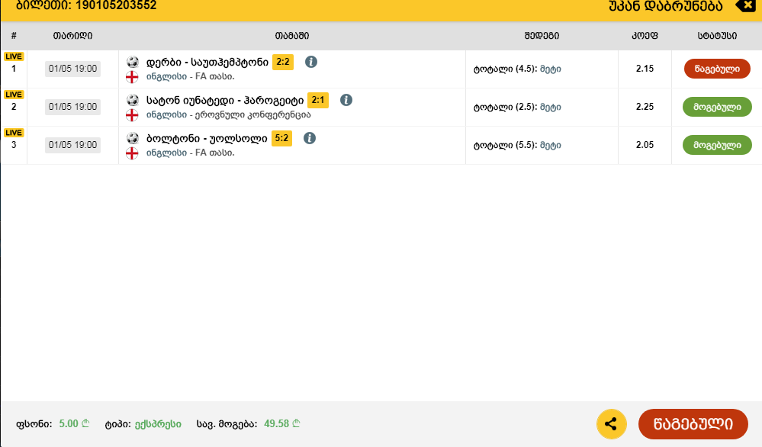Click England flag icon in FA თასი row 1
762x447 pixels.
pos(132,77)
